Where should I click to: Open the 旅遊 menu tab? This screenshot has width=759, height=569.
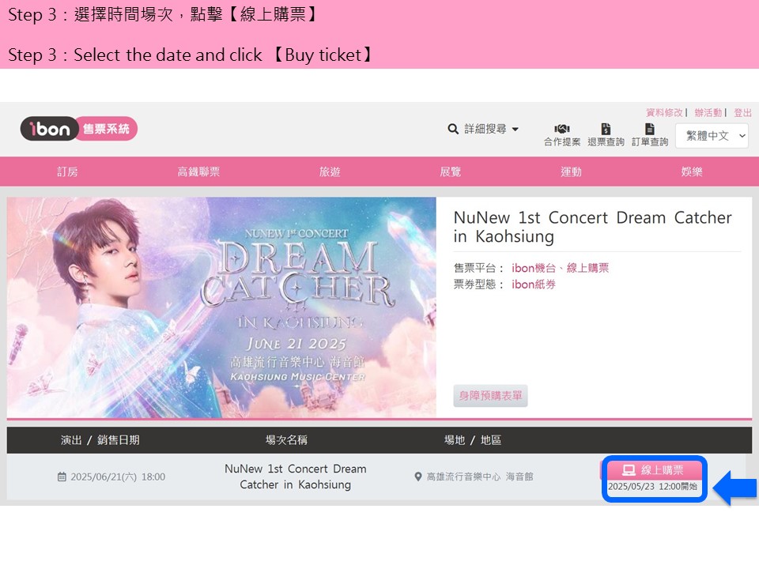point(330,171)
